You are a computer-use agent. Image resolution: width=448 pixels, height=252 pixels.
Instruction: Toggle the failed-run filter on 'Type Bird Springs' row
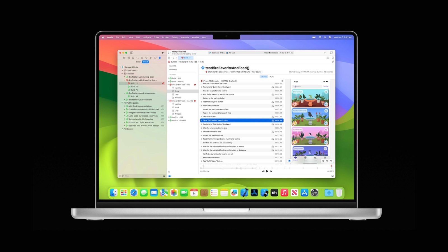tap(273, 120)
